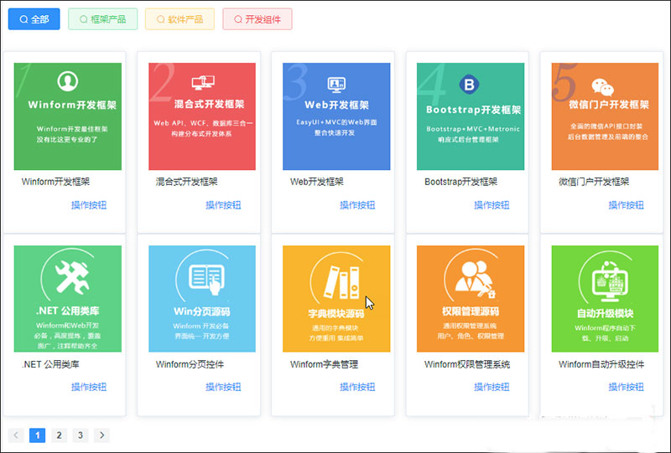Image resolution: width=671 pixels, height=453 pixels.
Task: Click 操作按钮 under Winform字典管理
Action: click(357, 387)
